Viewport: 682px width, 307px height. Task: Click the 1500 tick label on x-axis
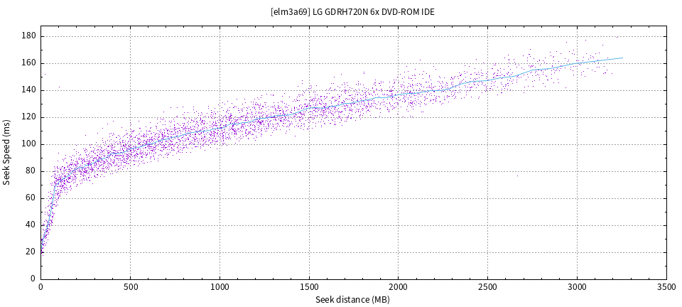(x=309, y=288)
